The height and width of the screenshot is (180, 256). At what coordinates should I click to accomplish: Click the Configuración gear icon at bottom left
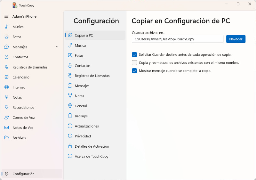6,174
